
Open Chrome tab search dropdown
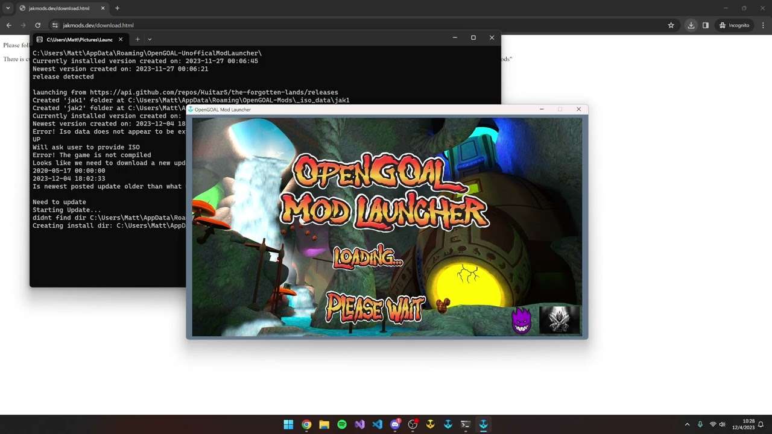tap(8, 8)
